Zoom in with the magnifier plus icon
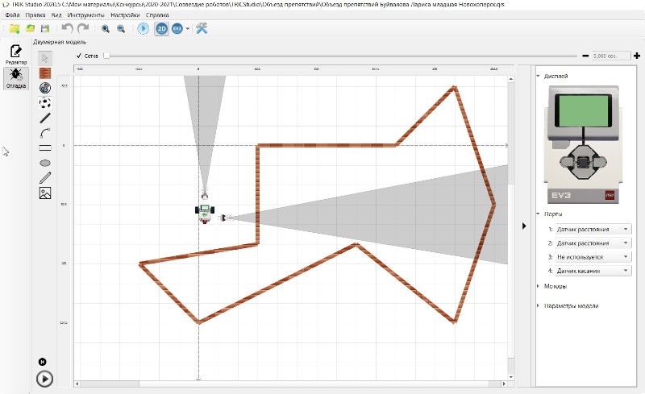 point(106,28)
